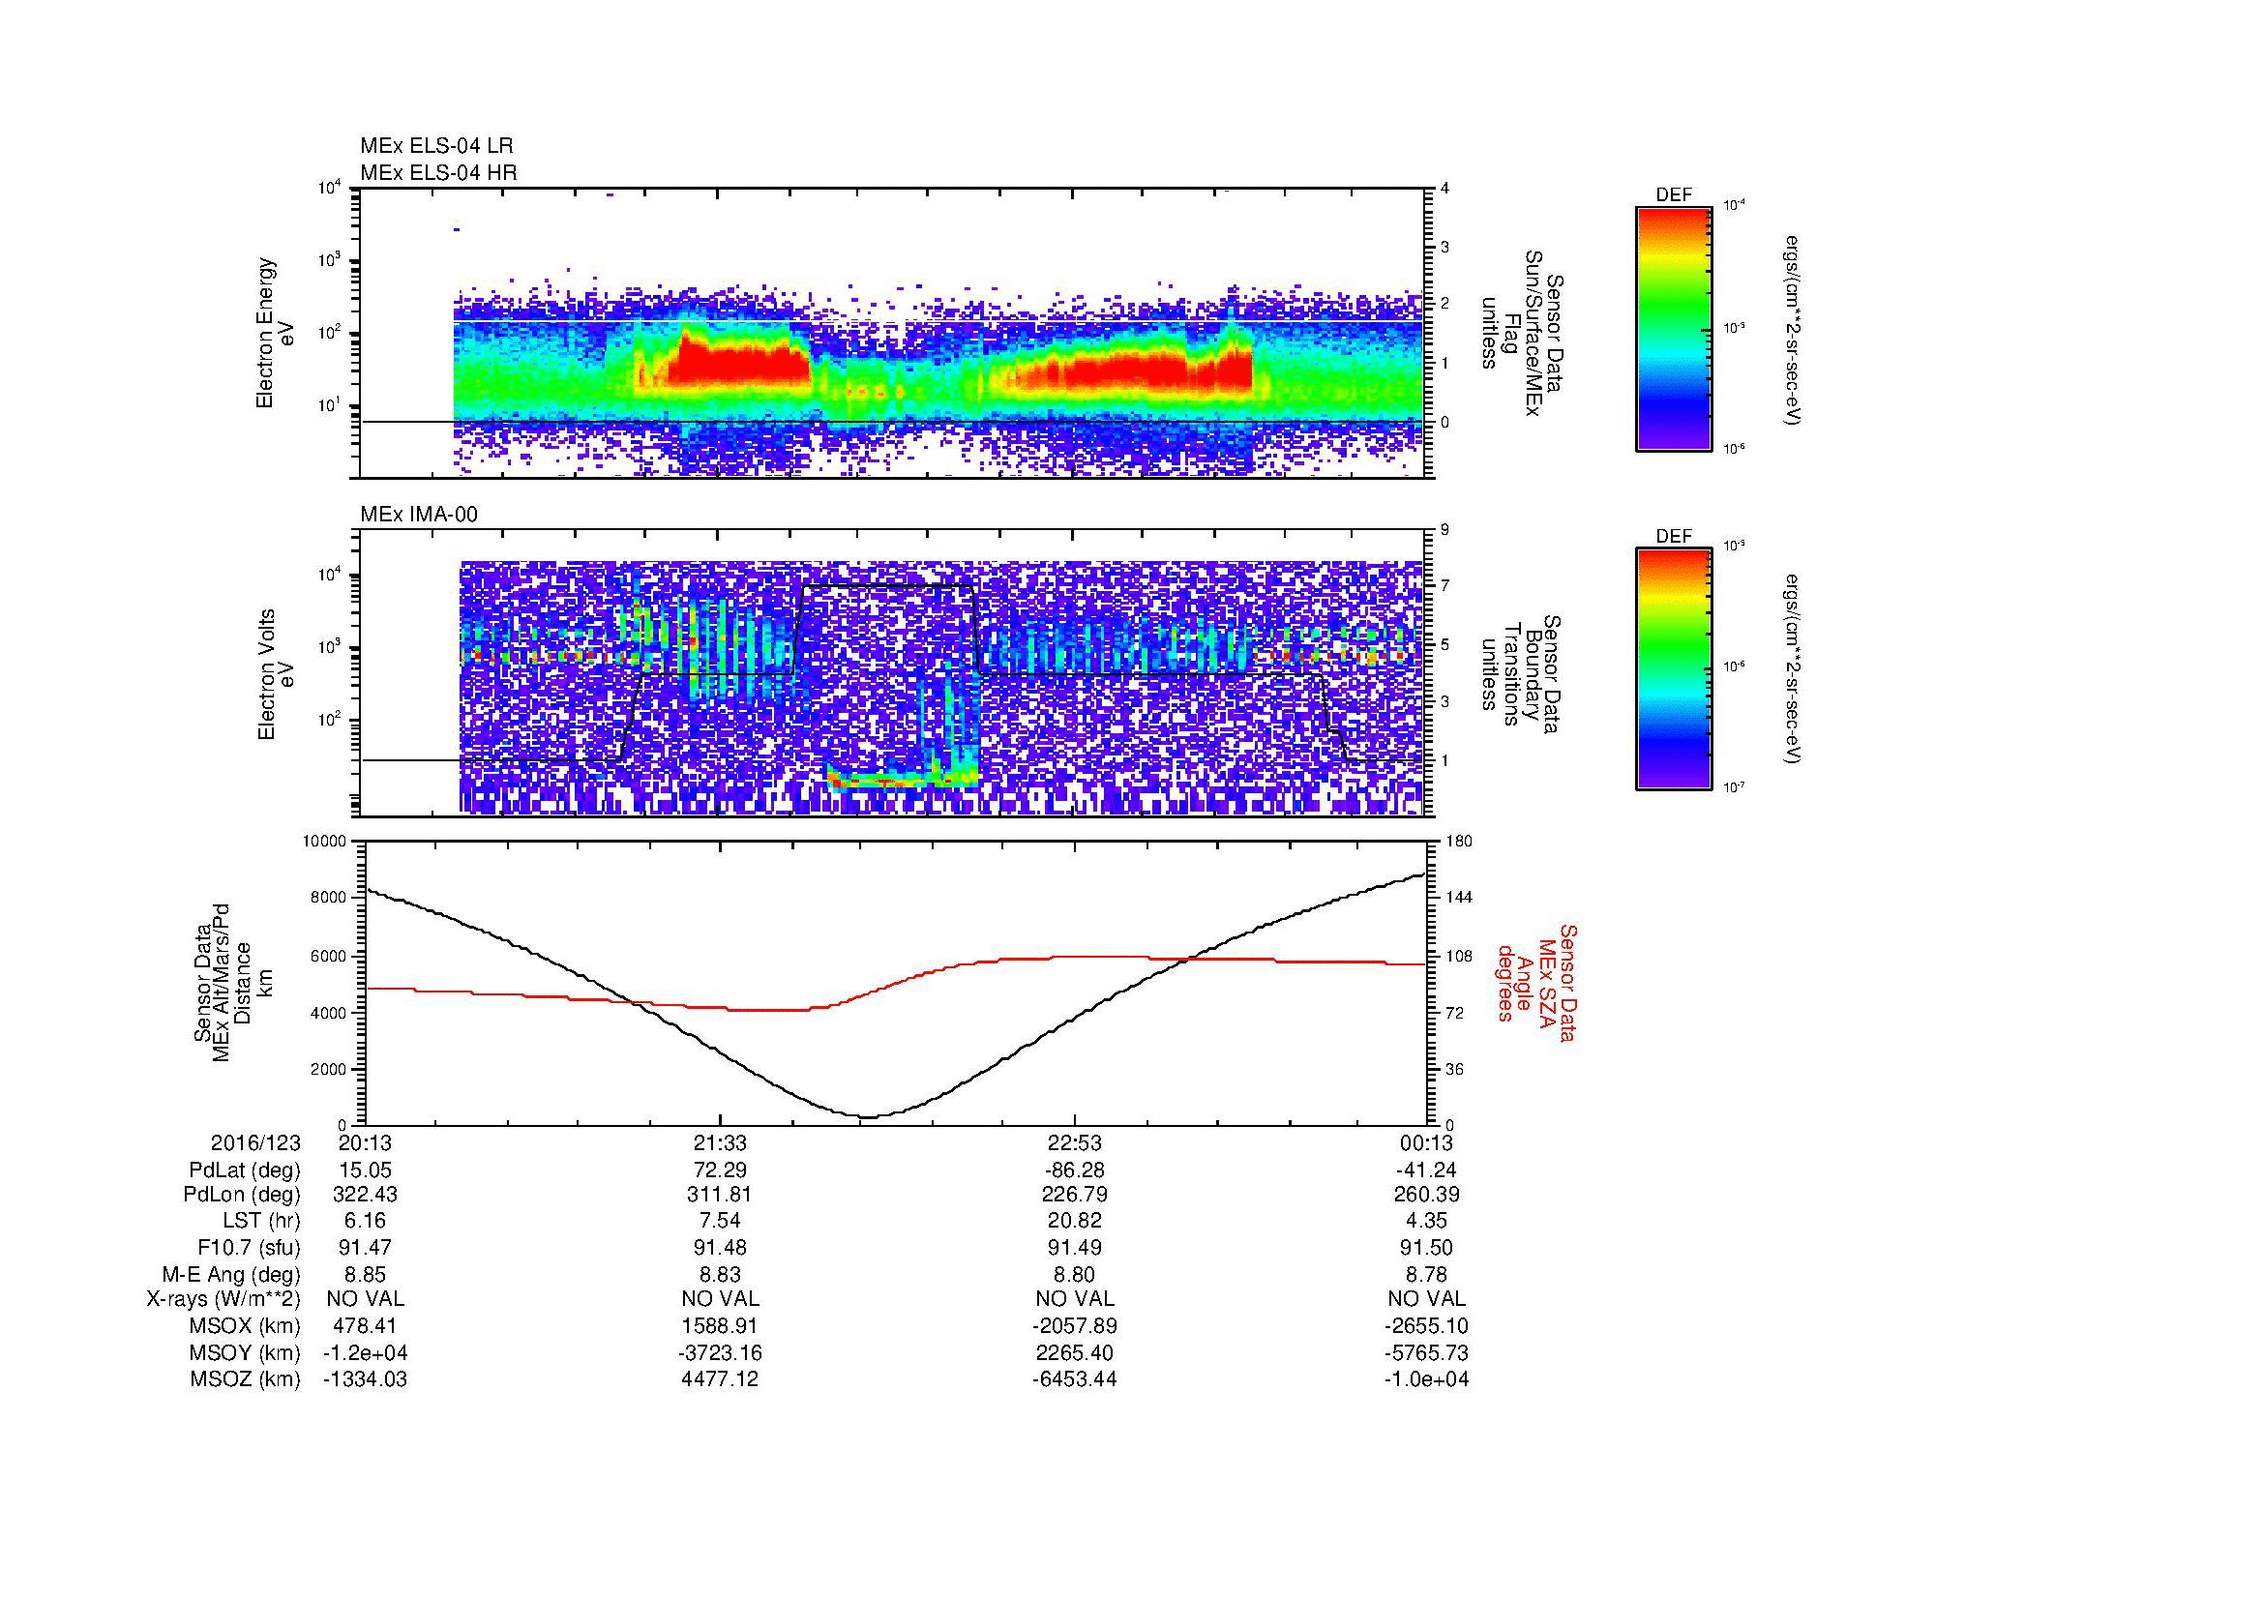The height and width of the screenshot is (1599, 2263).
Task: Click the PdLon value '226.79'
Action: [x=1074, y=1195]
